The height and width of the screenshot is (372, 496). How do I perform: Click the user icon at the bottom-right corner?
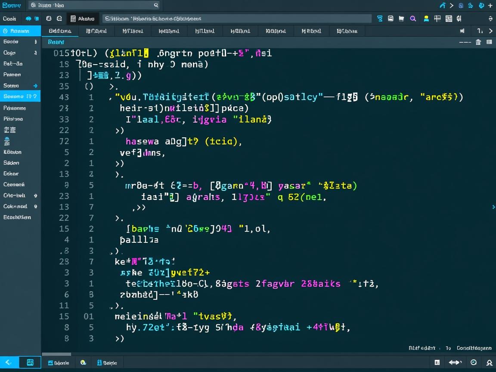(x=489, y=363)
